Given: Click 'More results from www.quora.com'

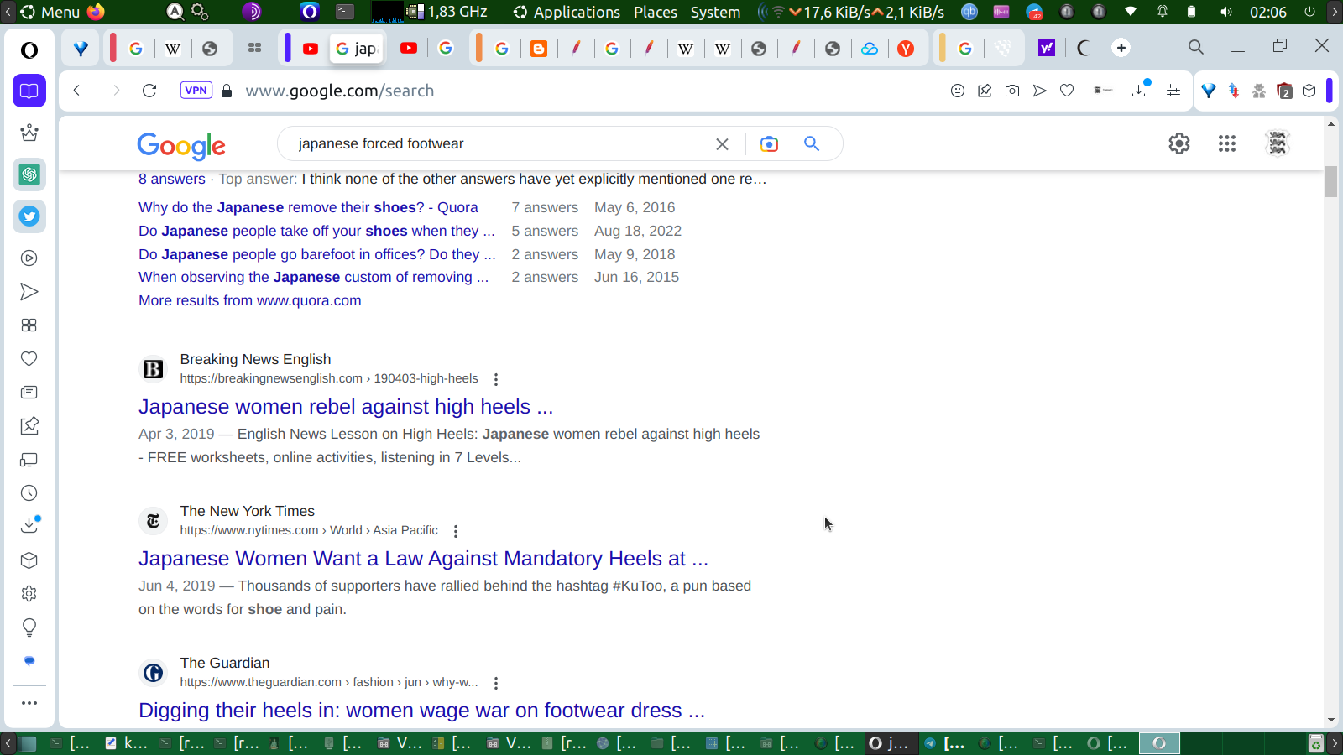Looking at the screenshot, I should [250, 300].
